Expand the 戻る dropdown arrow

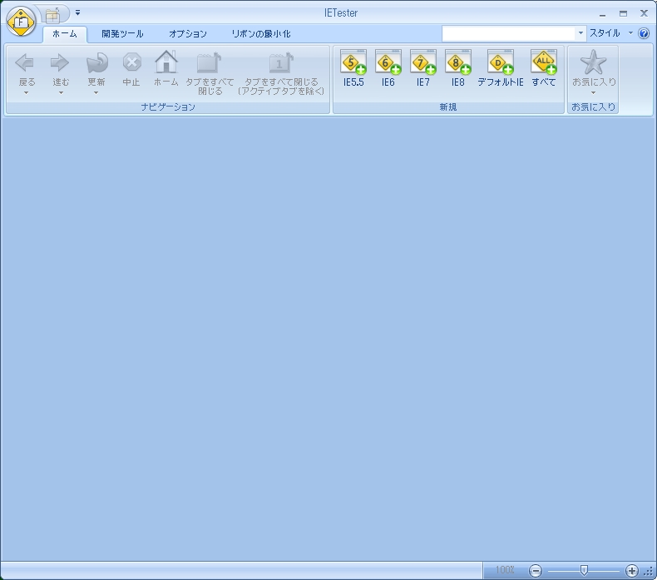pos(26,92)
